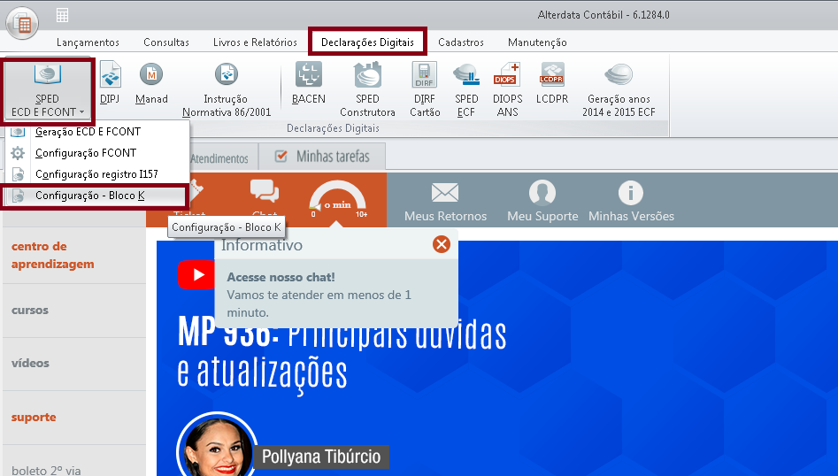This screenshot has height=476, width=838.
Task: Close the Informativo popup
Action: pos(442,245)
